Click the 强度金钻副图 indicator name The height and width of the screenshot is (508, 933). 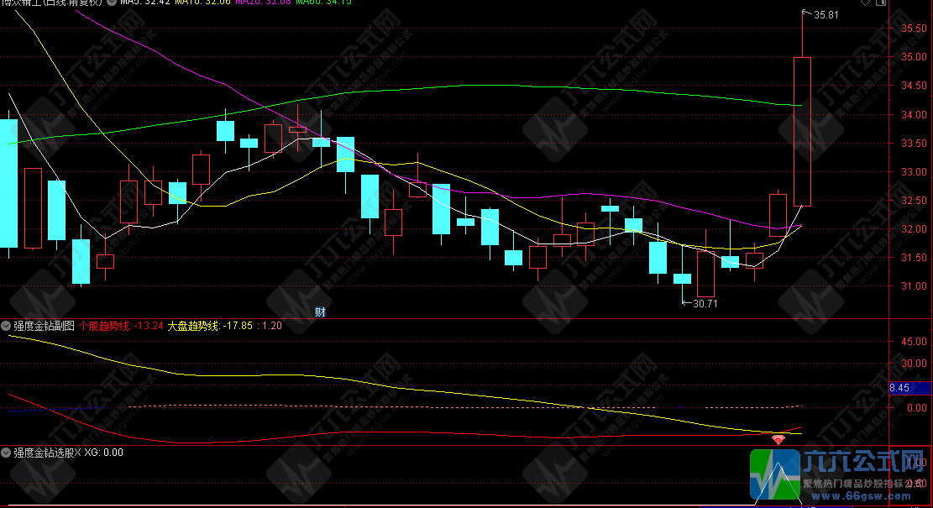coord(45,326)
